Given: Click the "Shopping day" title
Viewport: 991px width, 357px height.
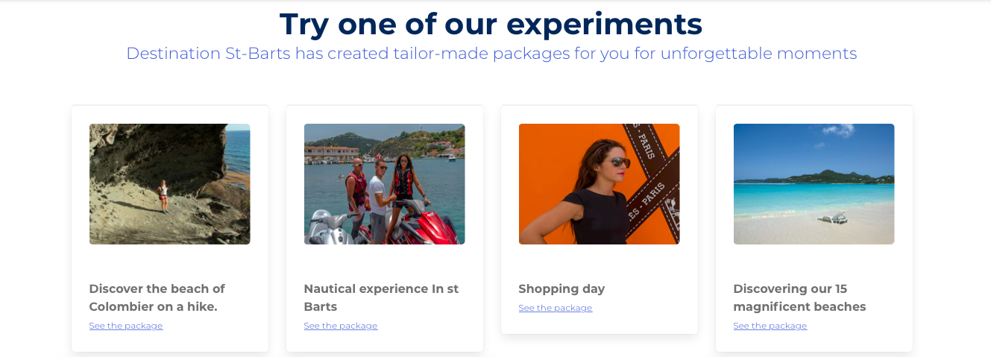Looking at the screenshot, I should click(x=561, y=288).
